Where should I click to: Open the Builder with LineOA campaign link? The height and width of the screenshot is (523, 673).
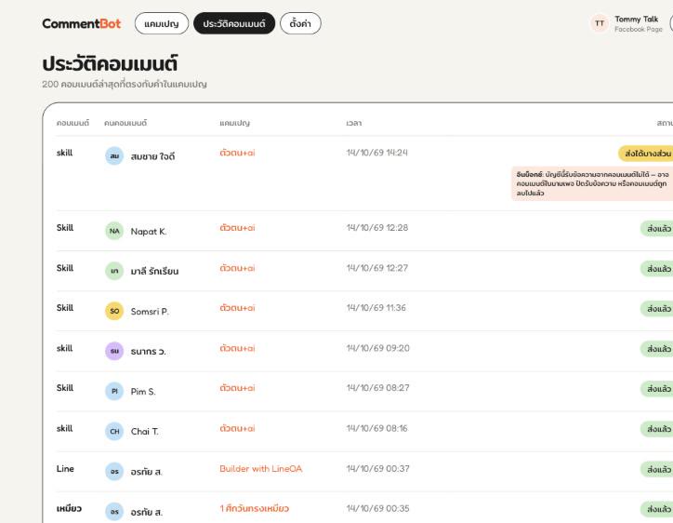260,468
